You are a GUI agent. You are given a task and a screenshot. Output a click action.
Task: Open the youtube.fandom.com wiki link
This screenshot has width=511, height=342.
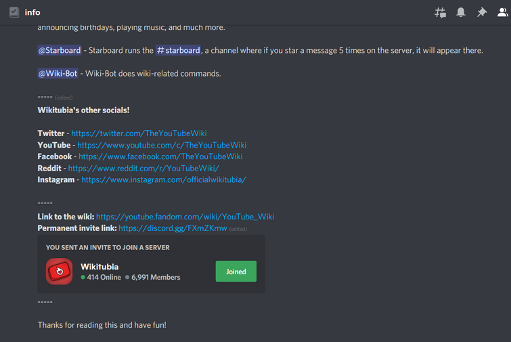(x=185, y=217)
